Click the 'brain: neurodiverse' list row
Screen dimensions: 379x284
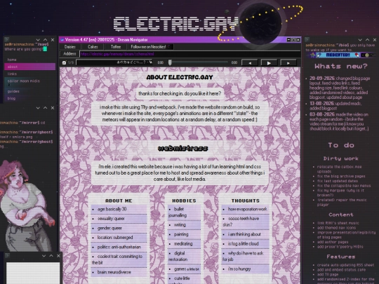pos(119,272)
